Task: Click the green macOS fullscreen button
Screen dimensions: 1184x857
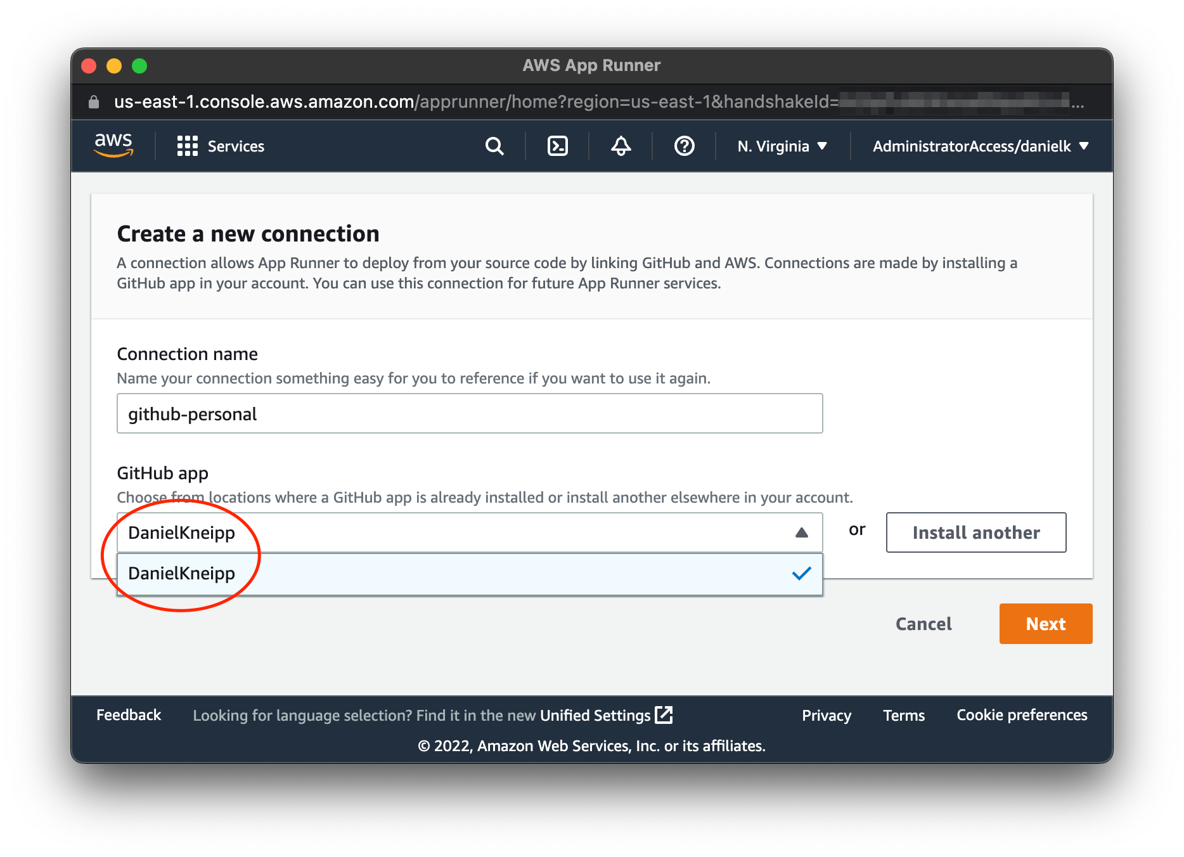Action: (139, 66)
